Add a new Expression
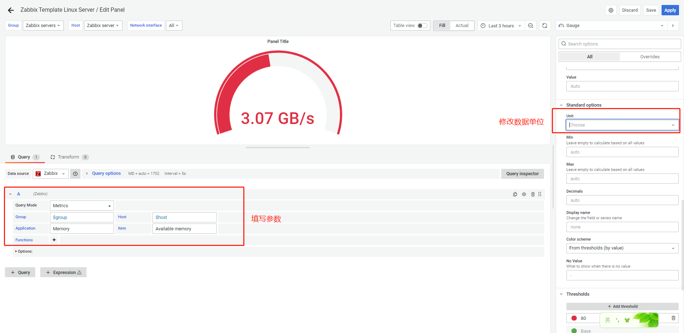The height and width of the screenshot is (333, 684). tap(63, 273)
